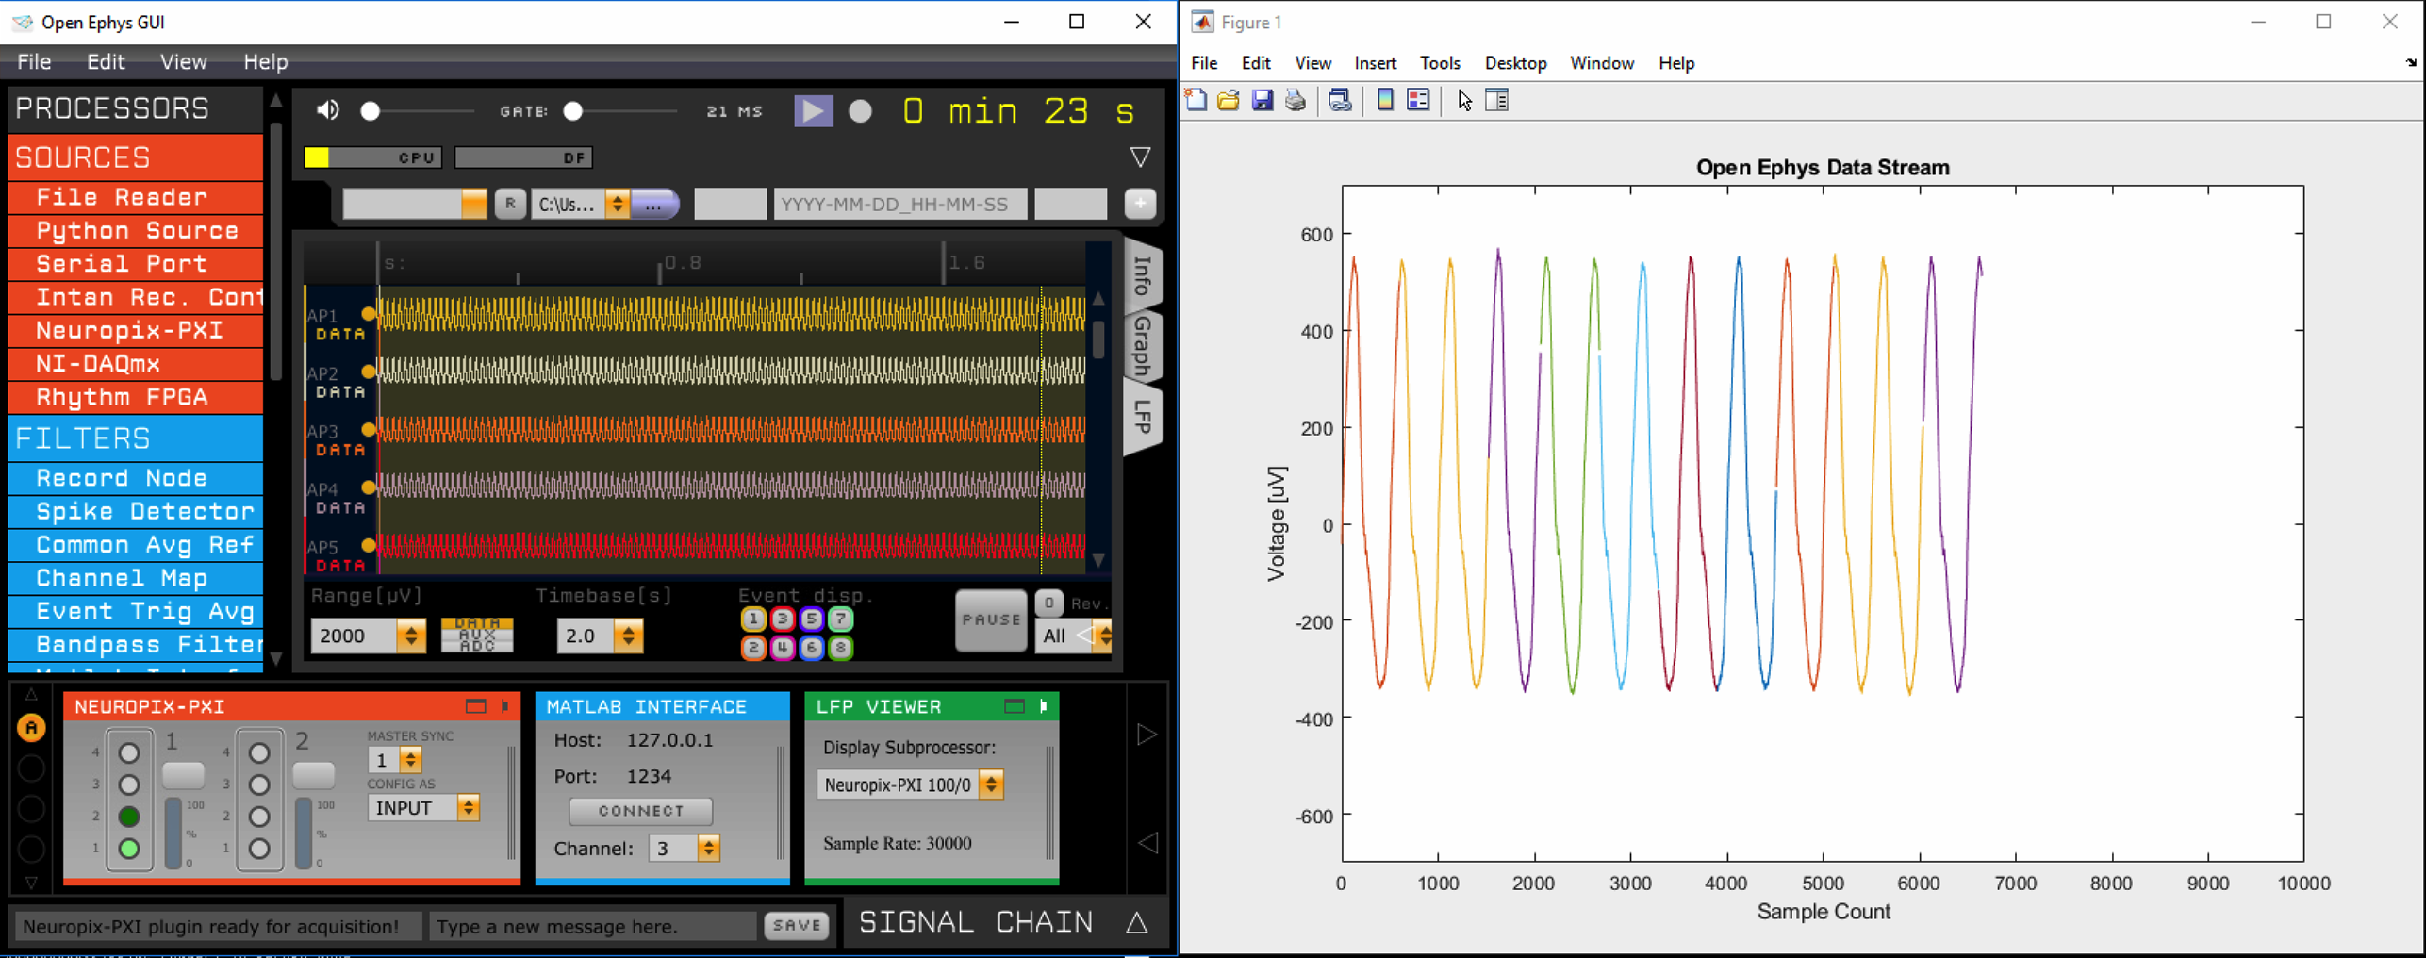Add new recording directory plus button
The width and height of the screenshot is (2426, 958).
pos(1140,204)
